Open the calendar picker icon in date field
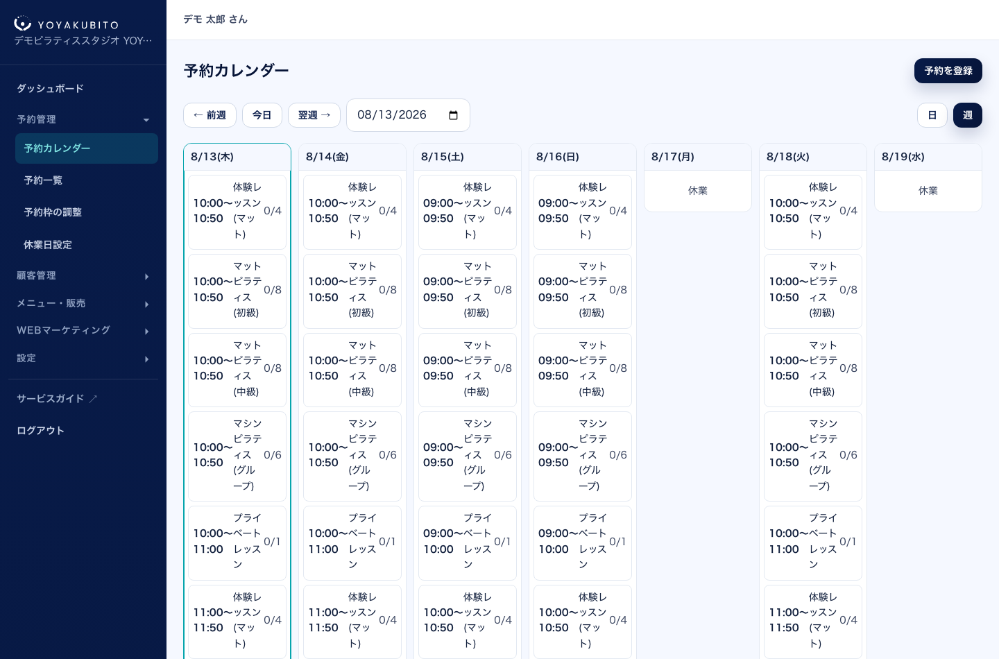This screenshot has width=999, height=659. [454, 115]
